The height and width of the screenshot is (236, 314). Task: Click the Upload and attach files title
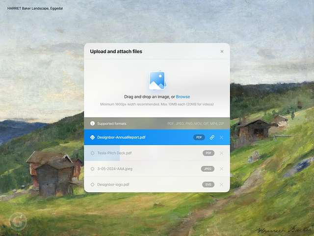click(116, 51)
